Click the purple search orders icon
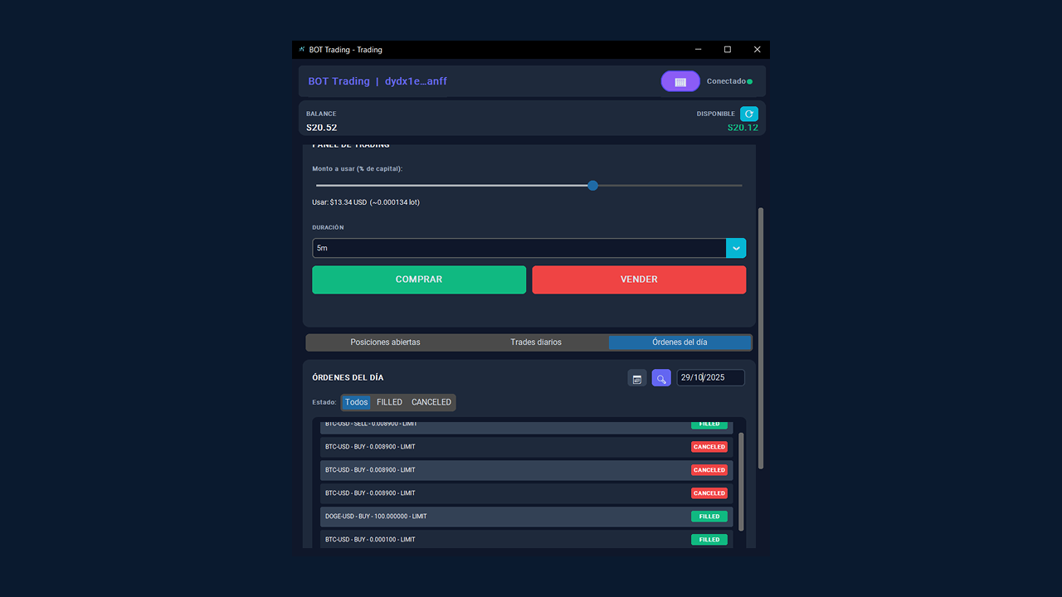Image resolution: width=1062 pixels, height=597 pixels. (x=661, y=378)
